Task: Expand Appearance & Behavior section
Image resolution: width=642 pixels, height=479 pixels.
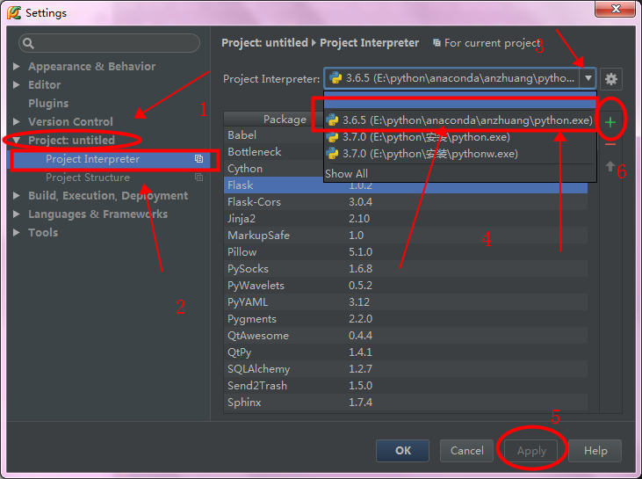Action: coord(17,66)
